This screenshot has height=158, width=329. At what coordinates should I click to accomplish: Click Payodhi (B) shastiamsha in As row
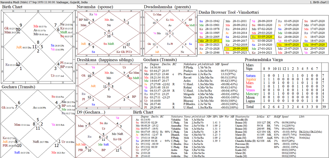click(242, 119)
